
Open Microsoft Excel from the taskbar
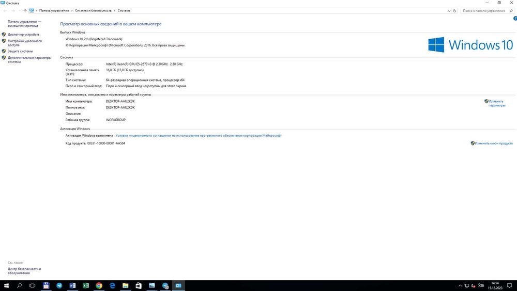tap(86, 286)
